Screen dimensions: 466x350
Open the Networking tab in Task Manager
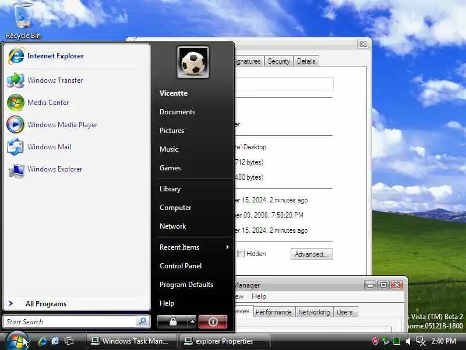click(x=314, y=312)
